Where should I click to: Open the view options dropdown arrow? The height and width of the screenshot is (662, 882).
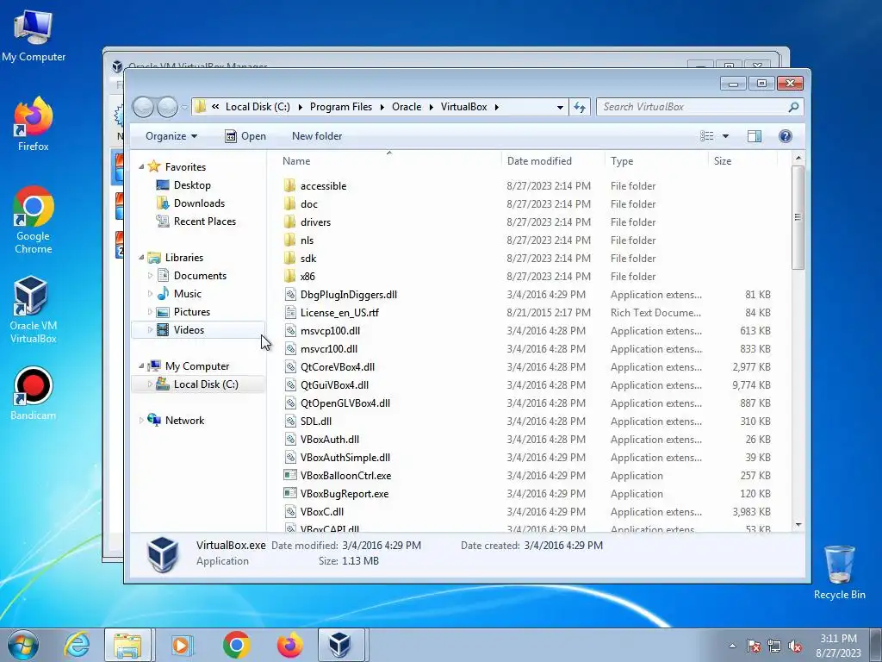click(x=725, y=136)
